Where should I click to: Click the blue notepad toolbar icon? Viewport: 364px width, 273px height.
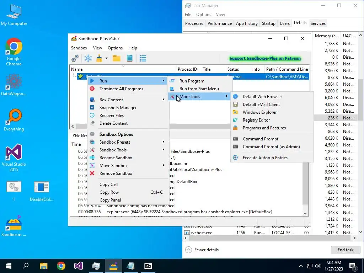coord(130,58)
